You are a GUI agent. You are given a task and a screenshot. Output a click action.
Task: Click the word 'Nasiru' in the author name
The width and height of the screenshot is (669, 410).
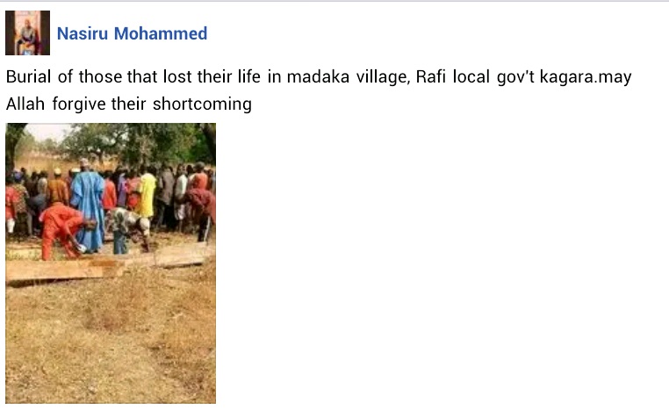pos(83,33)
